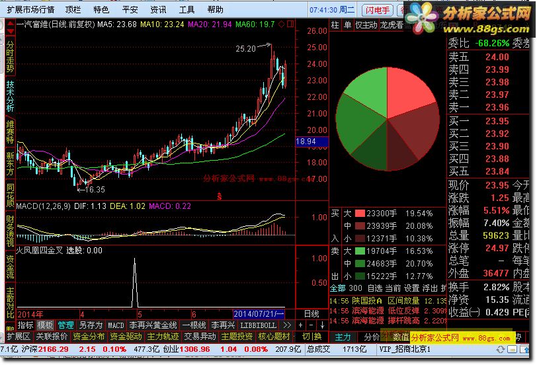
Task: Open the 日线 period selector
Action: click(x=311, y=314)
